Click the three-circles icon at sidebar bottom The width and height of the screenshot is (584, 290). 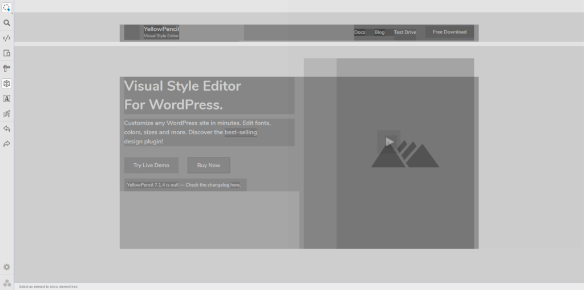(7, 283)
